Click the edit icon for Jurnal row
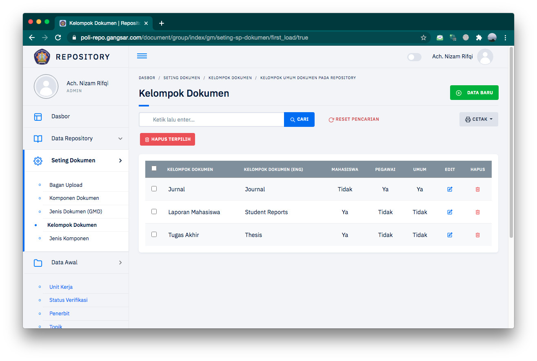 (450, 189)
